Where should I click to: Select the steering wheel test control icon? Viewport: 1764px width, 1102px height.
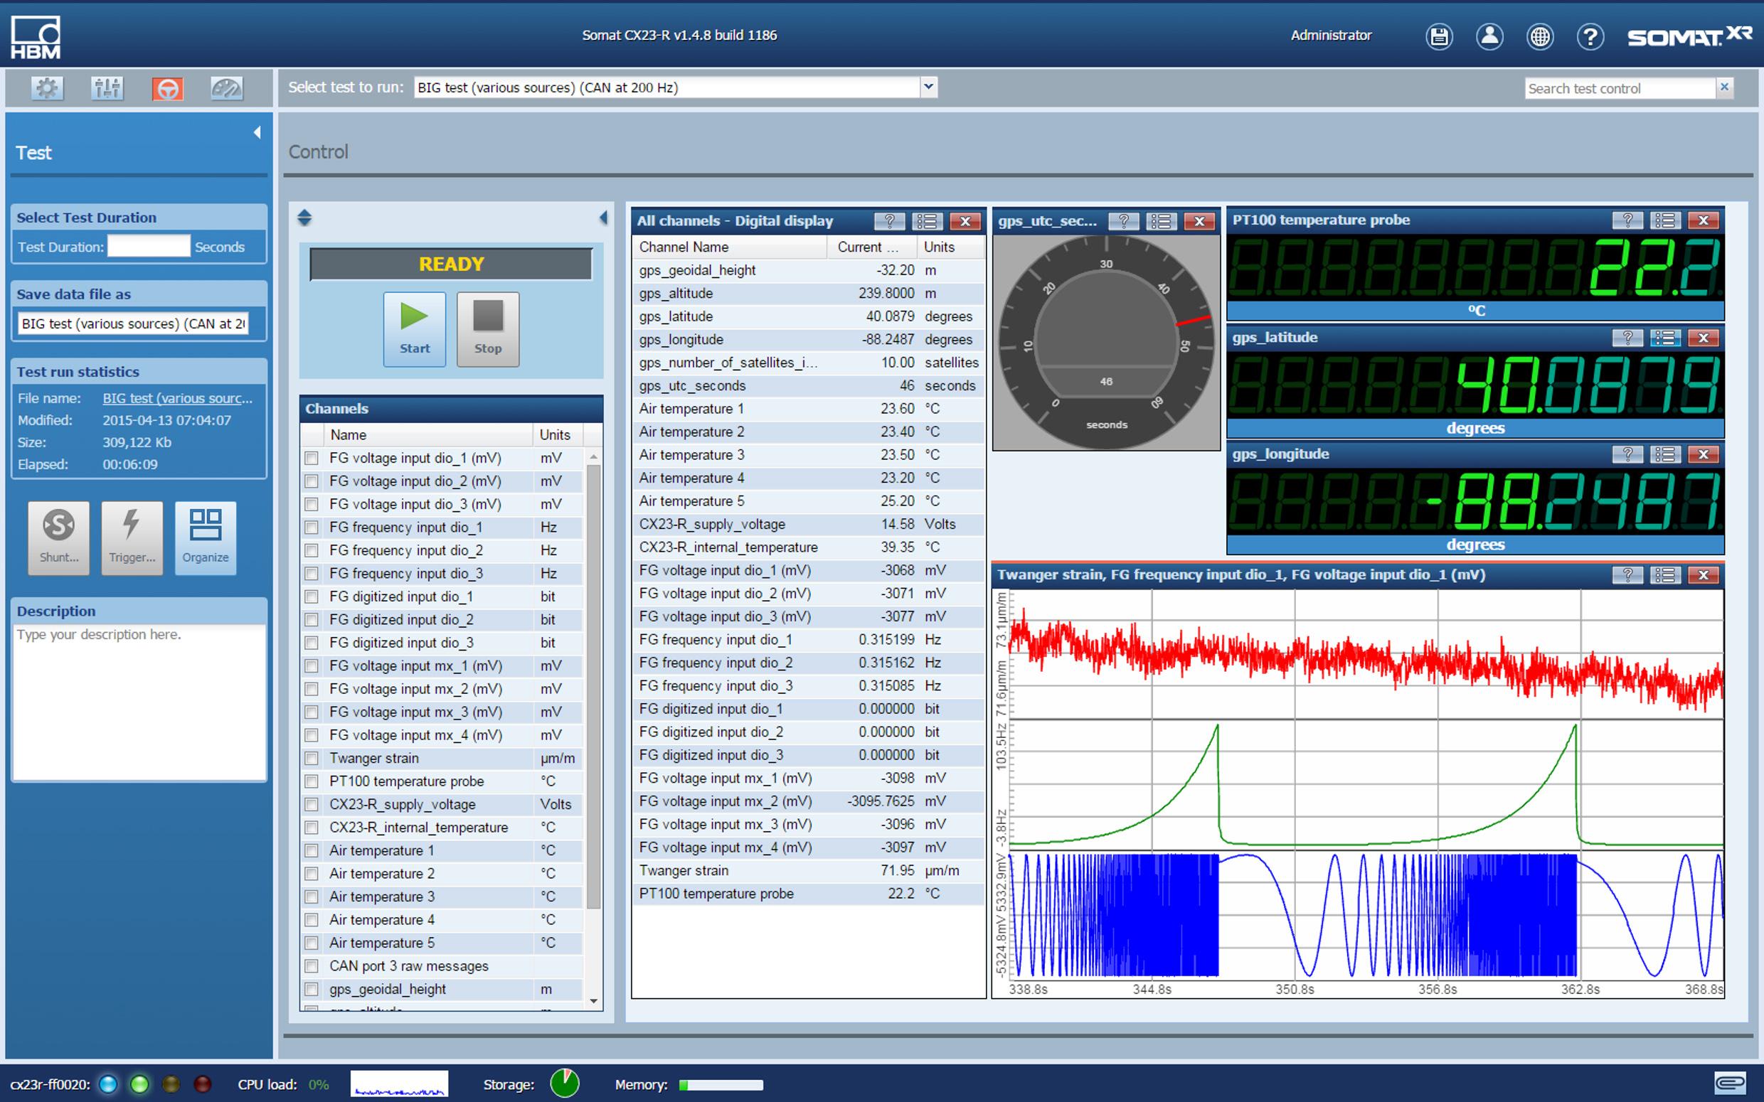[168, 89]
